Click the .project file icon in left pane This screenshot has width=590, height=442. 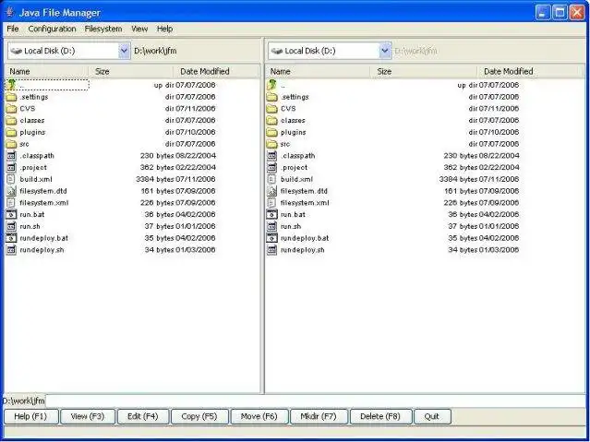coord(11,167)
